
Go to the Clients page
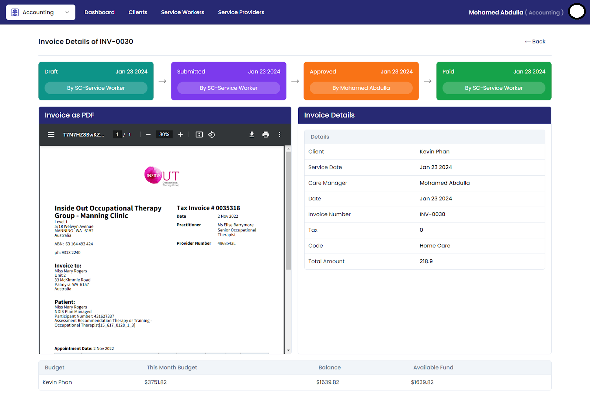pyautogui.click(x=138, y=12)
